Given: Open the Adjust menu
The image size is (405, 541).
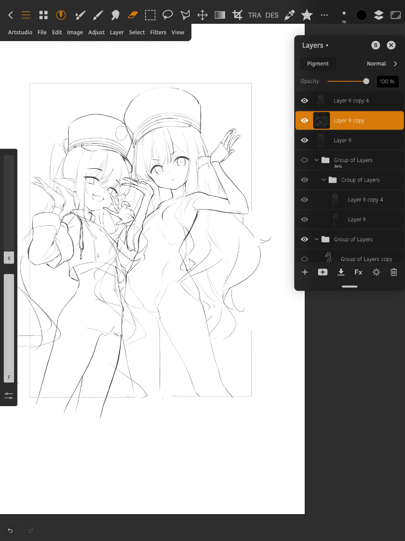Looking at the screenshot, I should tap(96, 32).
